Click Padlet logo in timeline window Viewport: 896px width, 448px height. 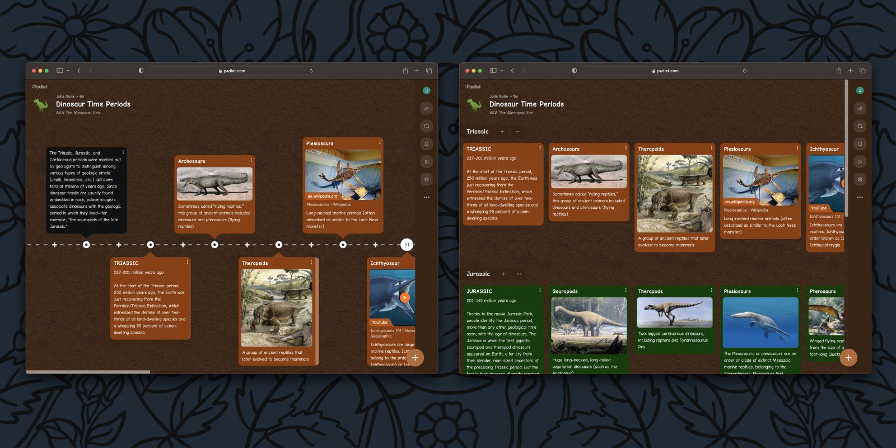coord(39,87)
